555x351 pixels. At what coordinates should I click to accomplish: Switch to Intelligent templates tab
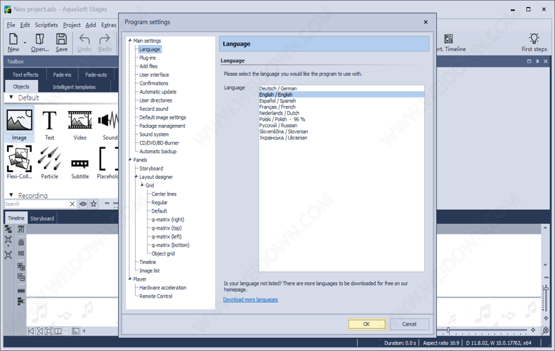click(74, 86)
